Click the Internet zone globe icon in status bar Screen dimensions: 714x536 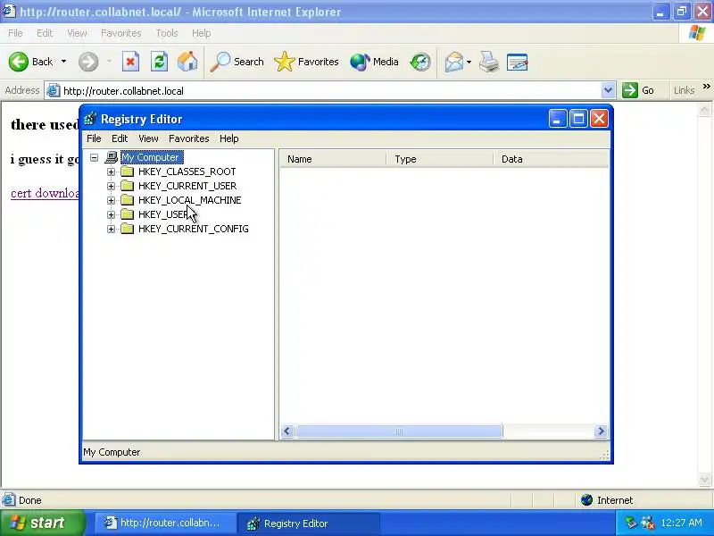[587, 500]
